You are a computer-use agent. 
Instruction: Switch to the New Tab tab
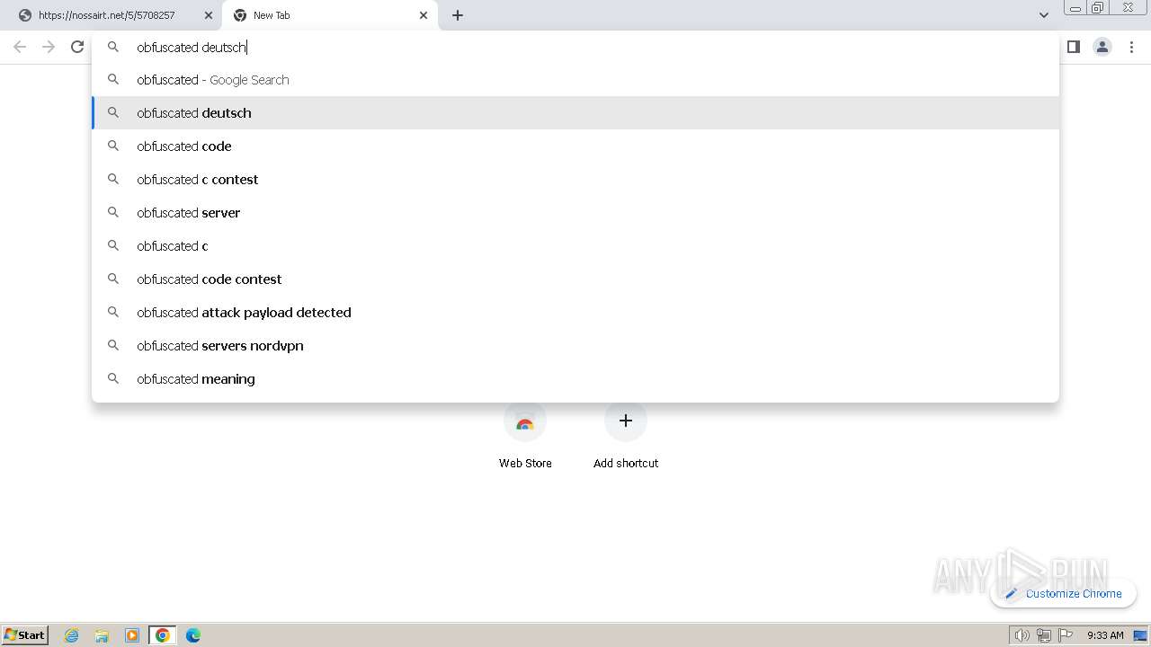point(328,15)
